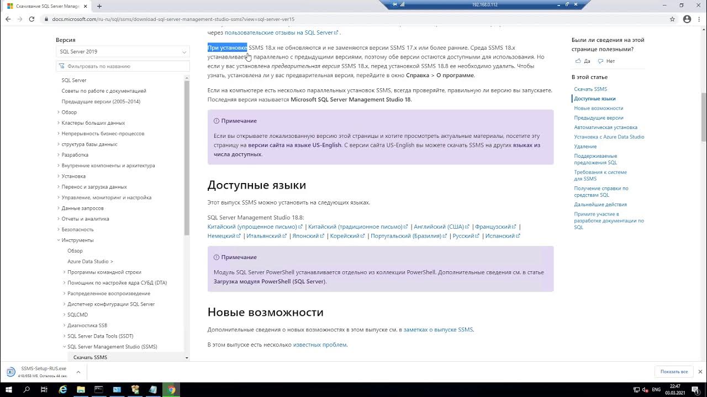This screenshot has width=707, height=397.
Task: Switch the ENG input language
Action: tap(656, 390)
